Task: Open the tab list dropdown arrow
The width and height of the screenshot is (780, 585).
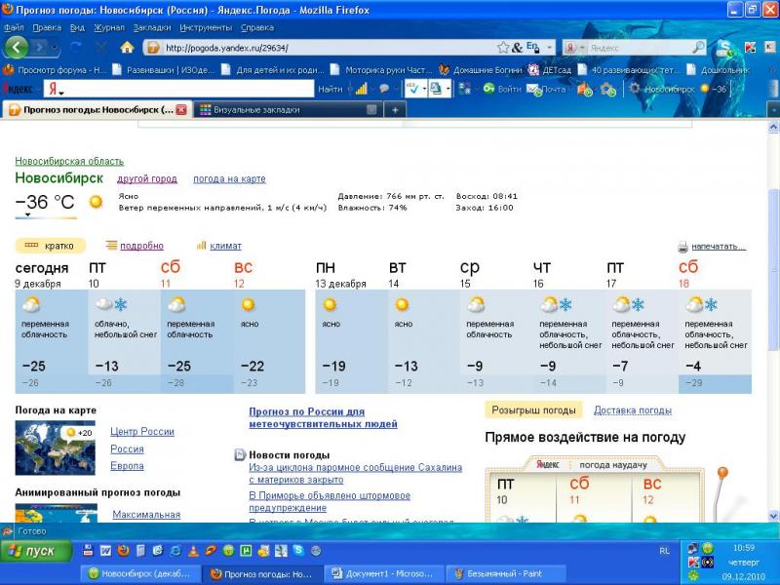Action: point(773,109)
